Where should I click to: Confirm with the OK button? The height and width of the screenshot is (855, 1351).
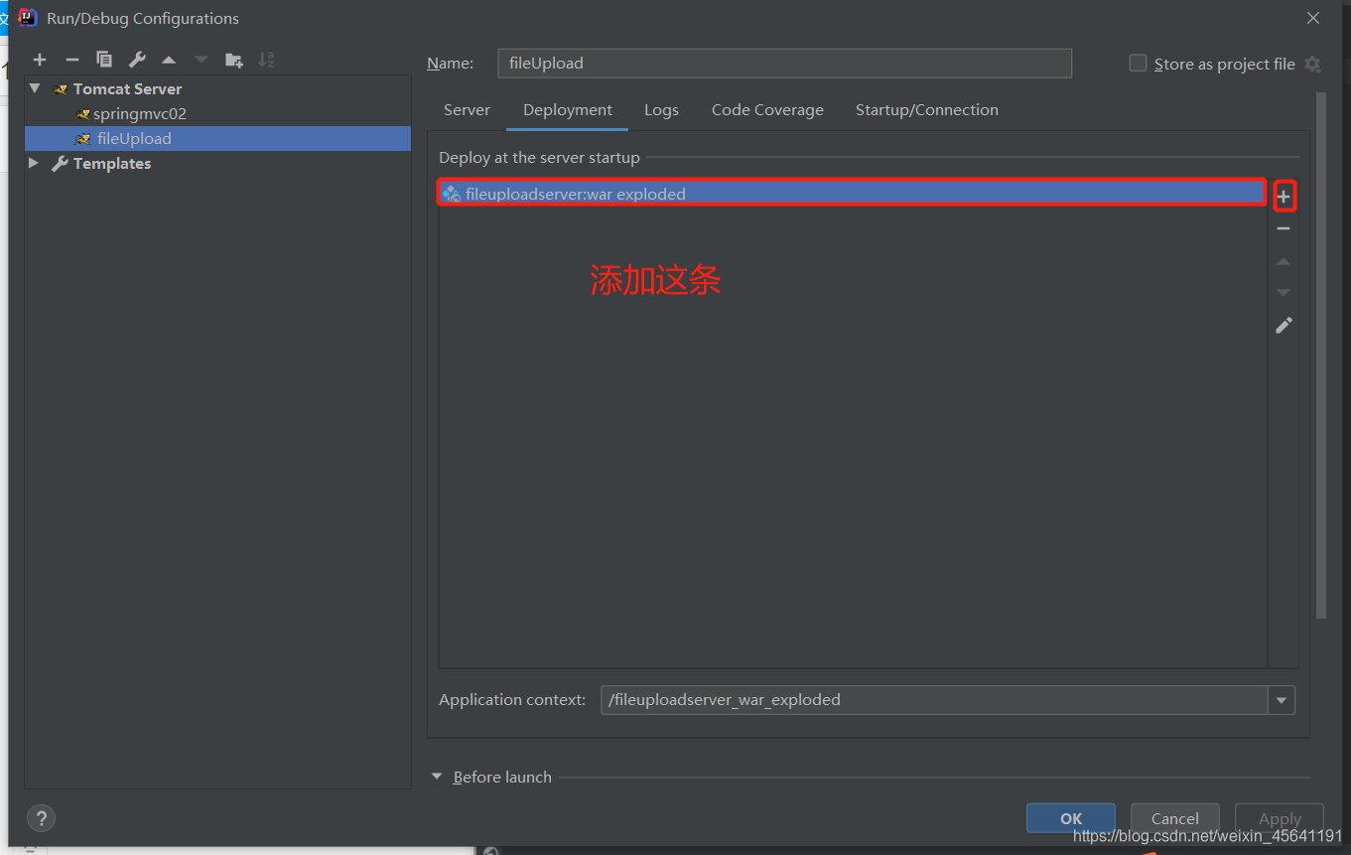pos(1071,818)
